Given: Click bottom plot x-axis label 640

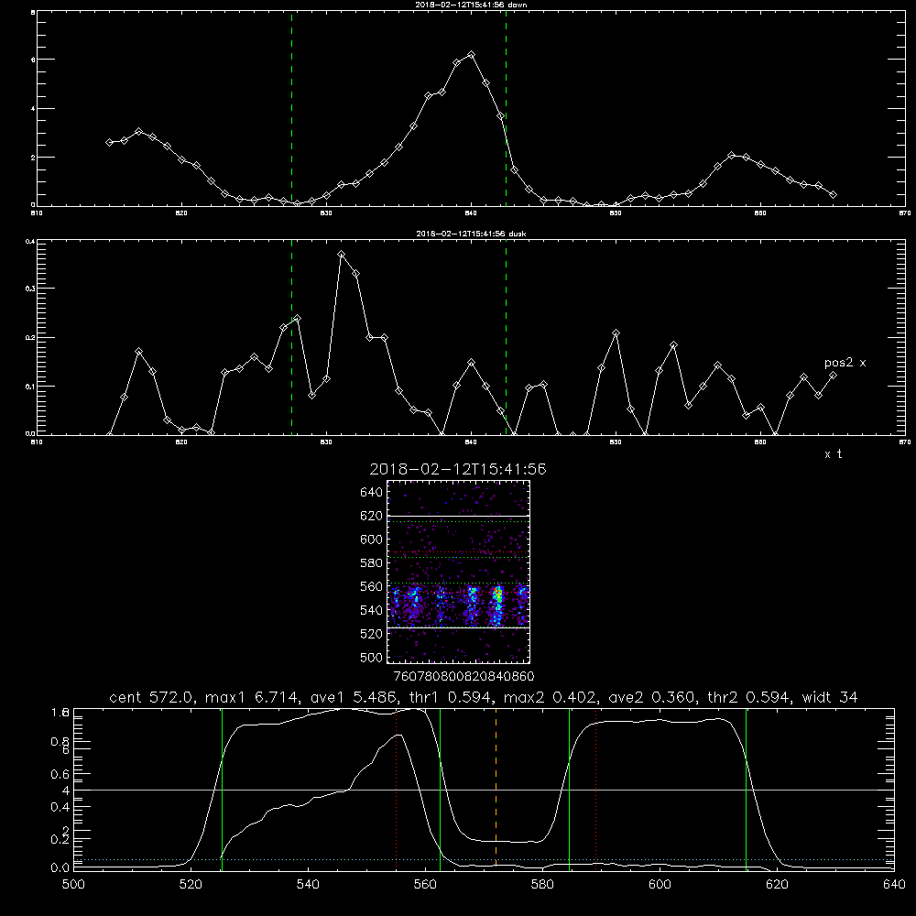Looking at the screenshot, I should [894, 885].
